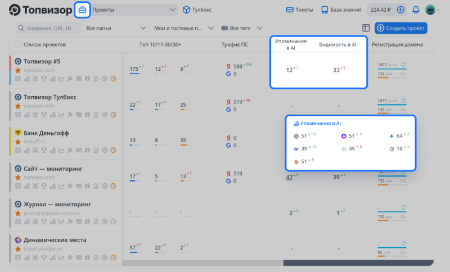The width and height of the screenshot is (450, 272).
Task: Click the underlined 47 AI mentions value
Action: pos(289,178)
